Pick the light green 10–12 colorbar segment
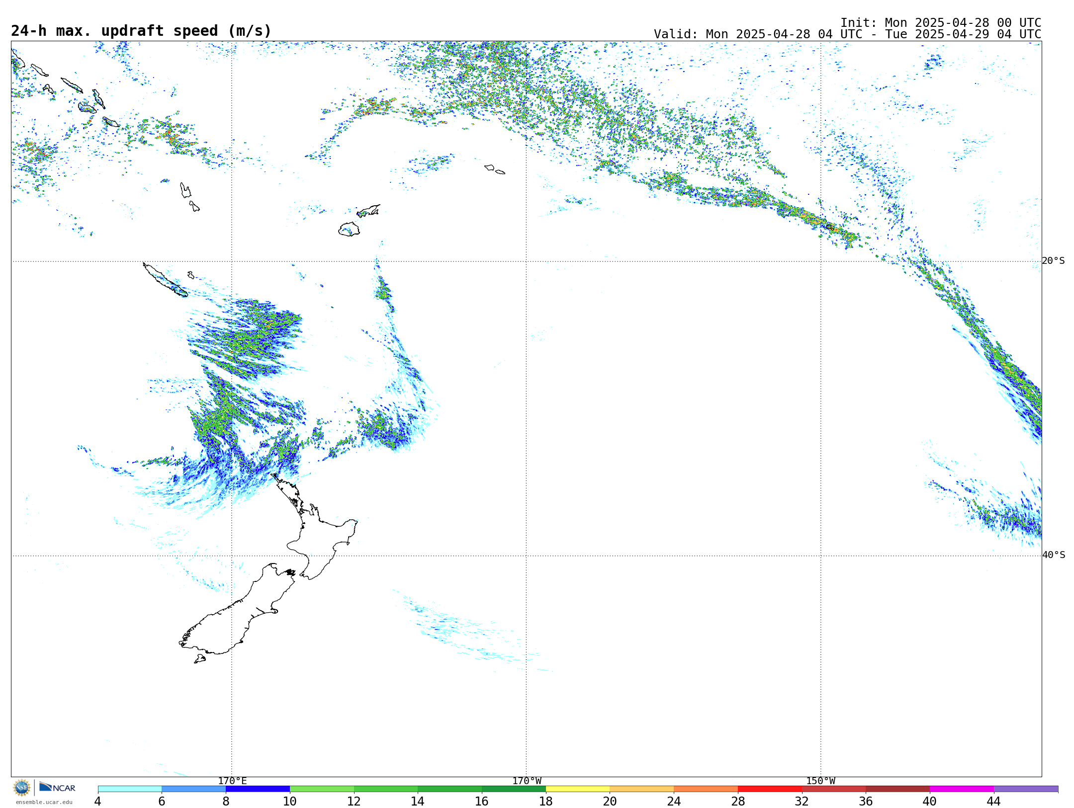 pos(322,789)
